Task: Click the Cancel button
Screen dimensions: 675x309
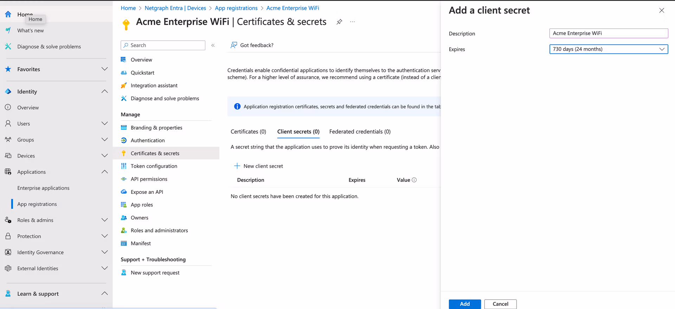Action: pyautogui.click(x=500, y=304)
